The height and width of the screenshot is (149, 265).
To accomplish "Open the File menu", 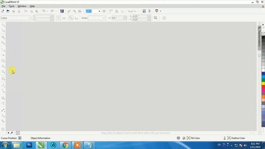I will [x=3, y=6].
